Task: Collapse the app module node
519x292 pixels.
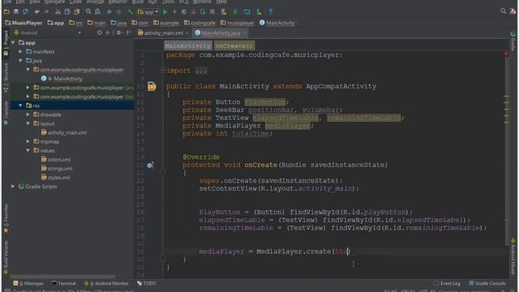Action: coord(13,43)
